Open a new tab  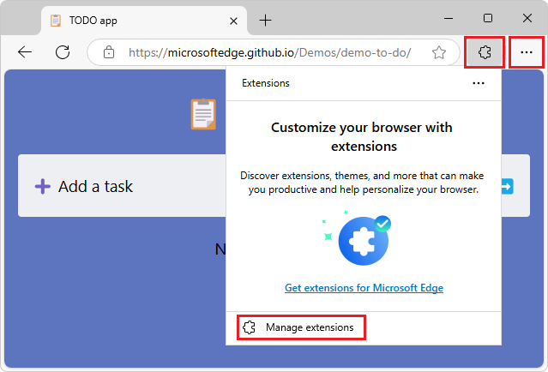265,21
